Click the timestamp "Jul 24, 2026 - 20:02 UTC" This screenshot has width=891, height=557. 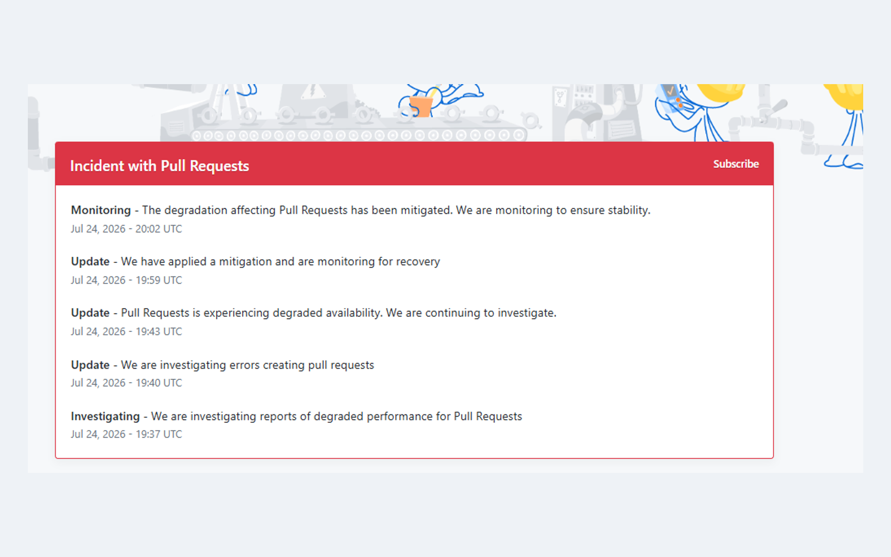(126, 229)
